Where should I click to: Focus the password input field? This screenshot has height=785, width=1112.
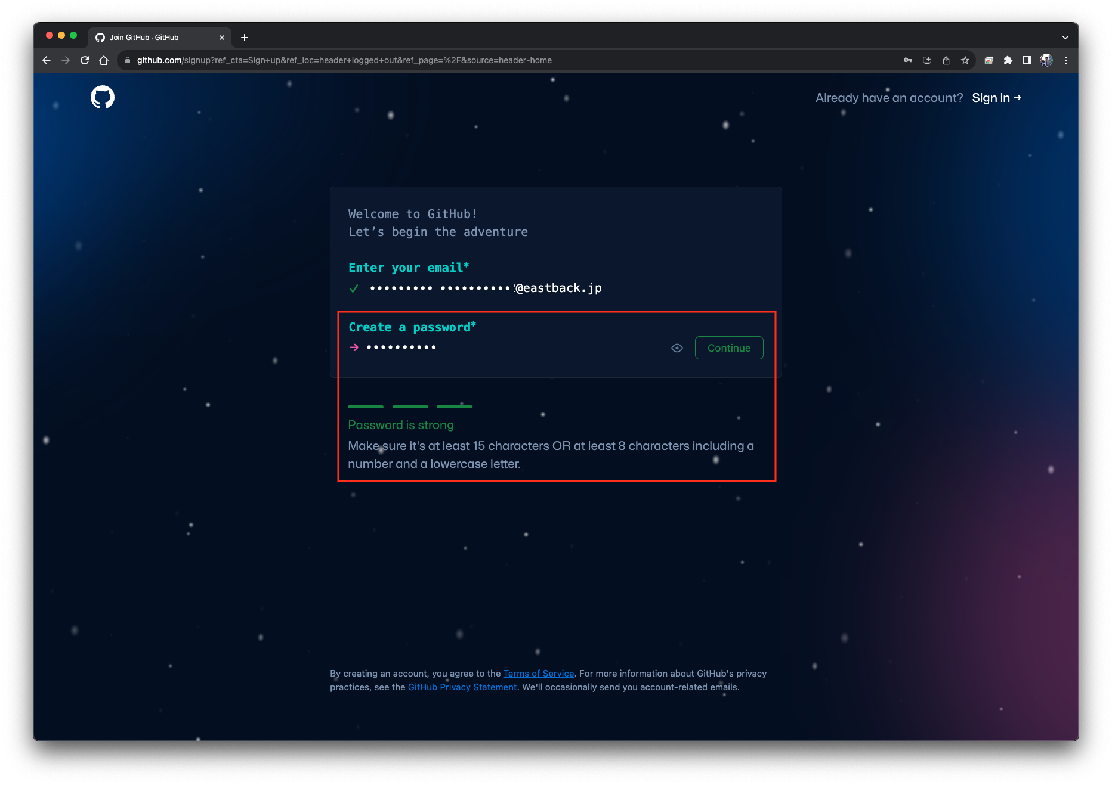tap(513, 347)
